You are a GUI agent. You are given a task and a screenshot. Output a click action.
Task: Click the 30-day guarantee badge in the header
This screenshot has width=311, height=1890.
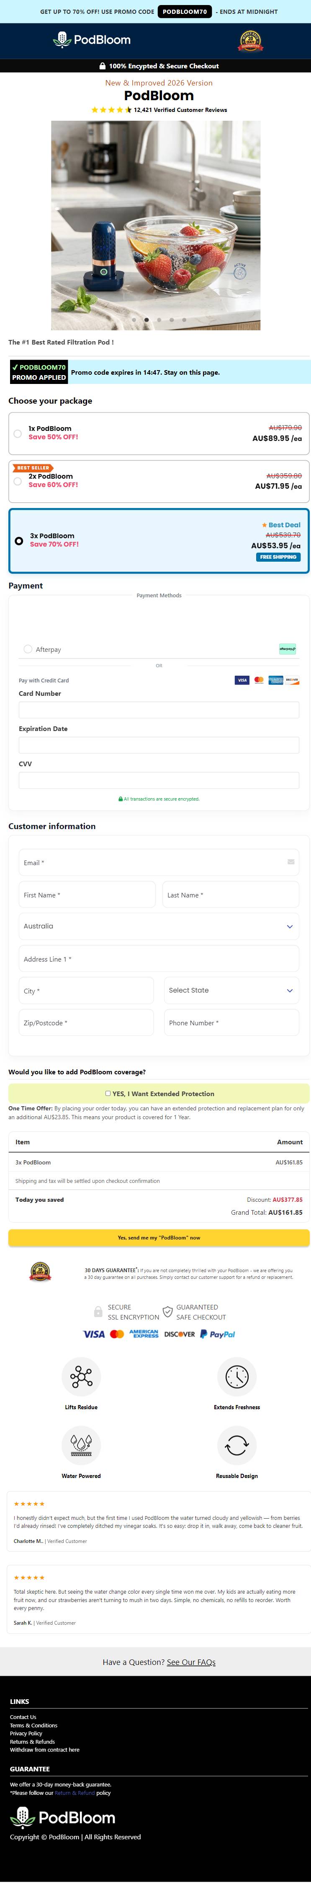point(250,41)
